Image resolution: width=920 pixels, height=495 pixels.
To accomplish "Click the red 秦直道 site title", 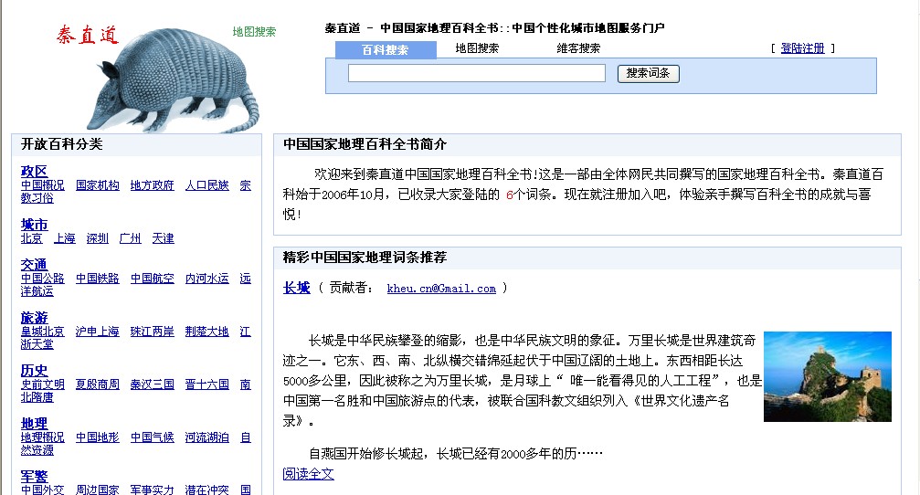I will click(88, 36).
